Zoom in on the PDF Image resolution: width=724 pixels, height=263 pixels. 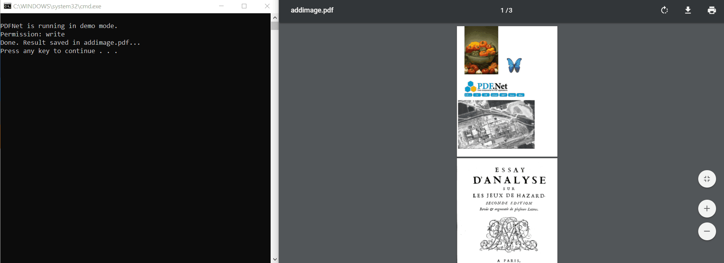(707, 208)
